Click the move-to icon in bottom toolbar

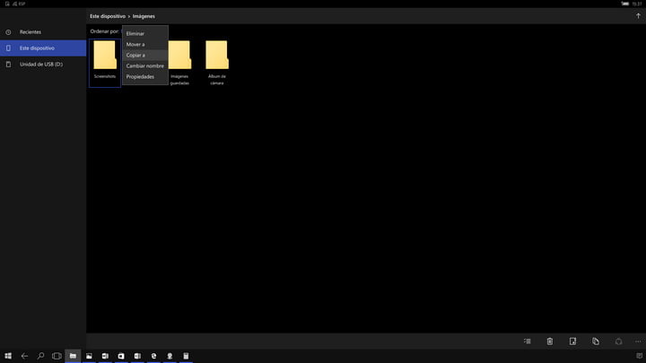coord(572,341)
